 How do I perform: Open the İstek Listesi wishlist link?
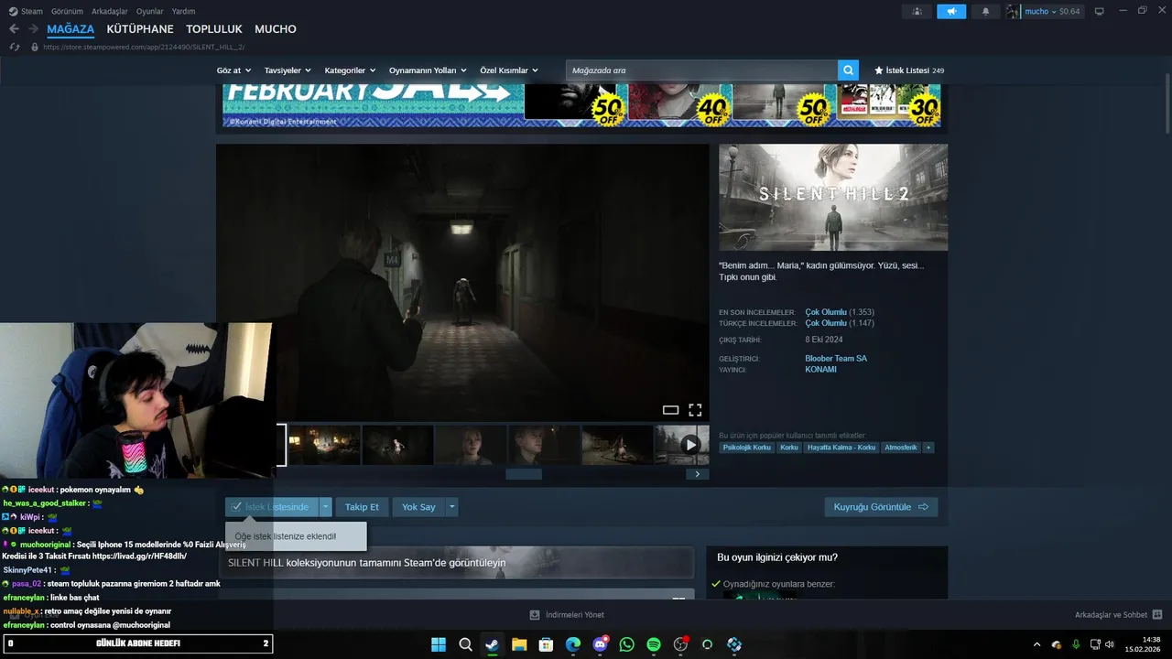coord(909,70)
